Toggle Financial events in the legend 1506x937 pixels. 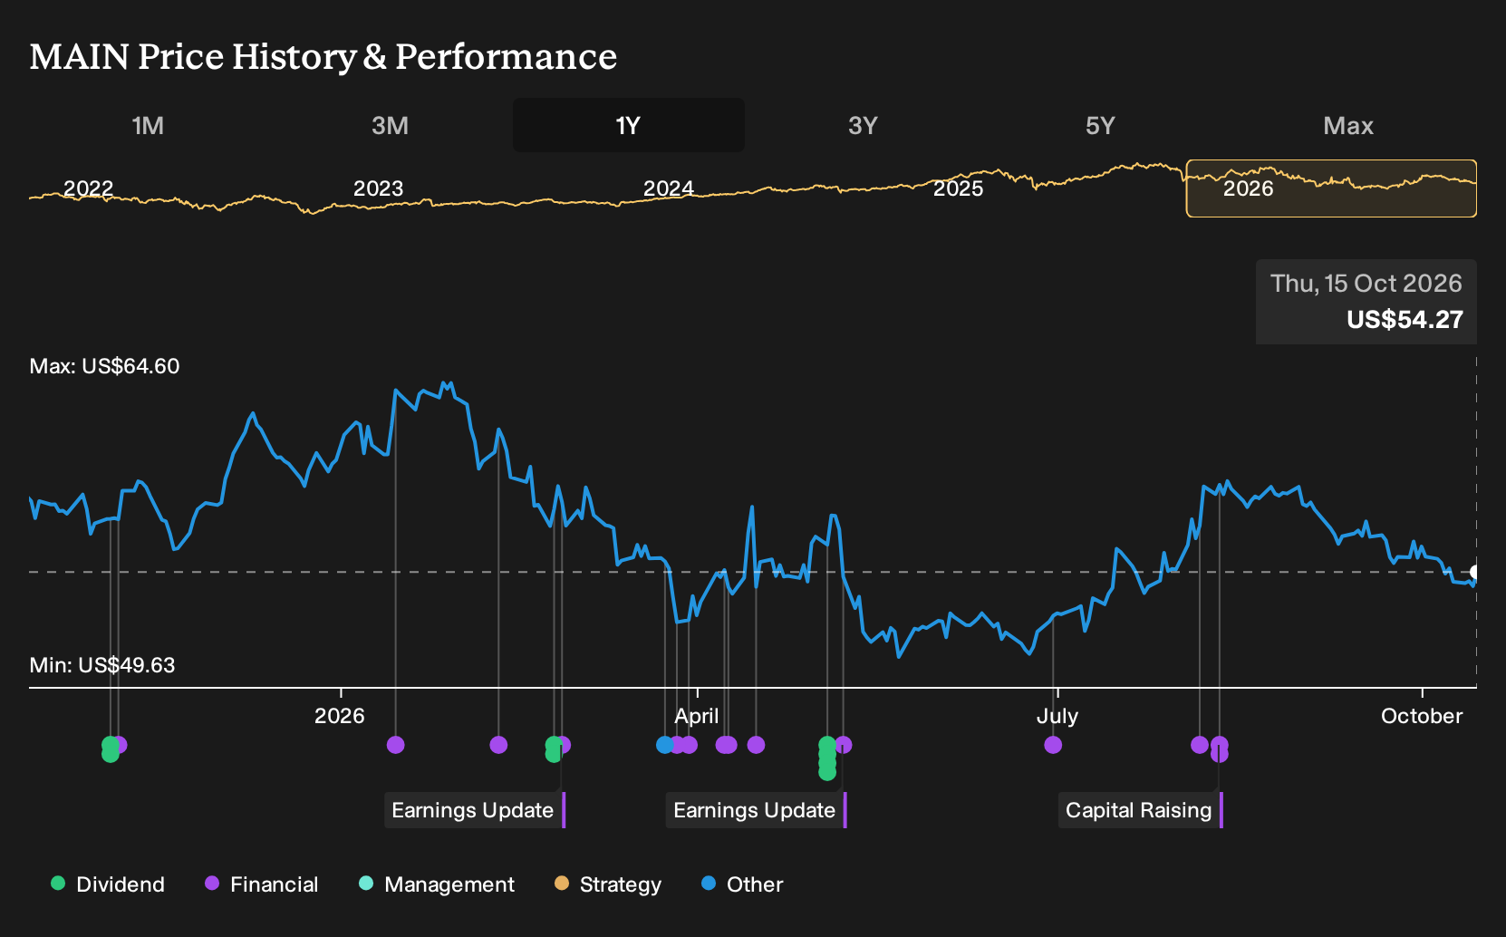(262, 884)
